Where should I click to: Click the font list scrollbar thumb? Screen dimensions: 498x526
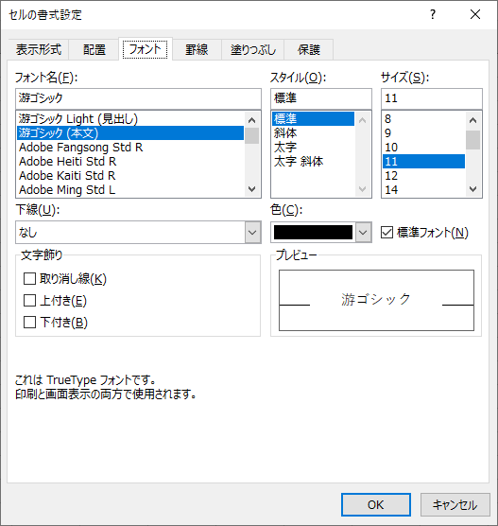[x=251, y=135]
